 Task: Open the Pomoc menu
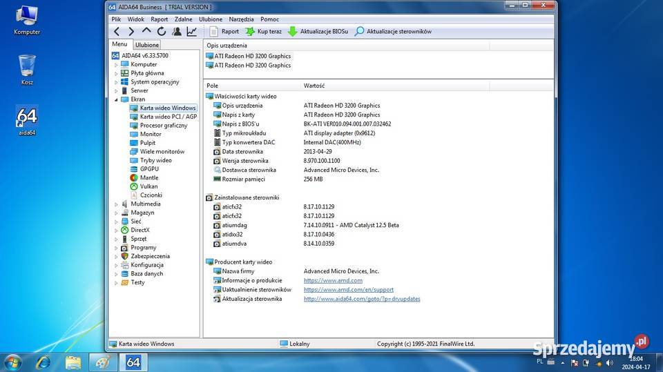point(269,19)
